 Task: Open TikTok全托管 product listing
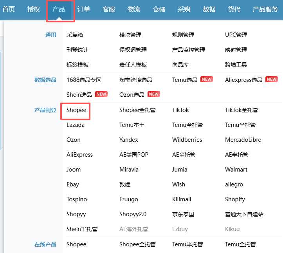pos(242,110)
